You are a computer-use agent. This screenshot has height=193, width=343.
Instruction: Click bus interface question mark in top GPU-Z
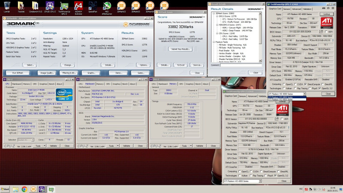(x=333, y=40)
